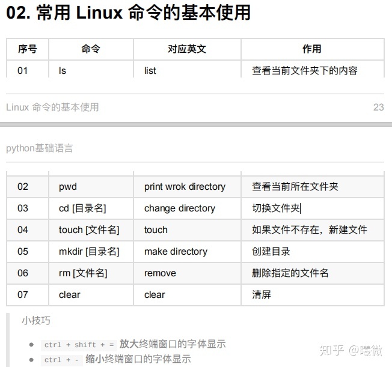The width and height of the screenshot is (392, 367).
Task: Select the '作用' column header
Action: (x=312, y=49)
